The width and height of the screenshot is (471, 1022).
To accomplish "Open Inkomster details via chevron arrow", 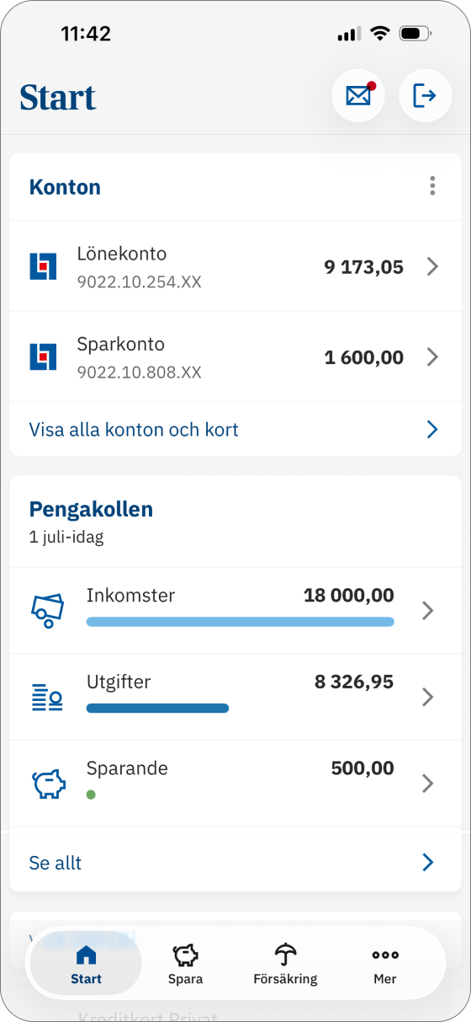I will pos(427,611).
